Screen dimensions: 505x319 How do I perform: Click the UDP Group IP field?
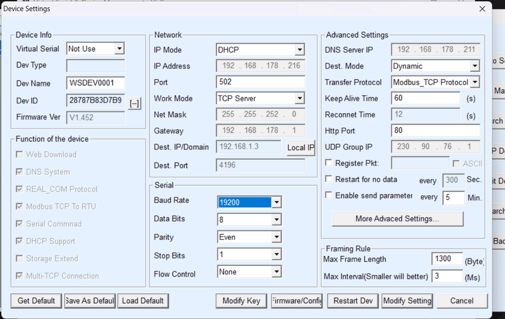pyautogui.click(x=436, y=147)
